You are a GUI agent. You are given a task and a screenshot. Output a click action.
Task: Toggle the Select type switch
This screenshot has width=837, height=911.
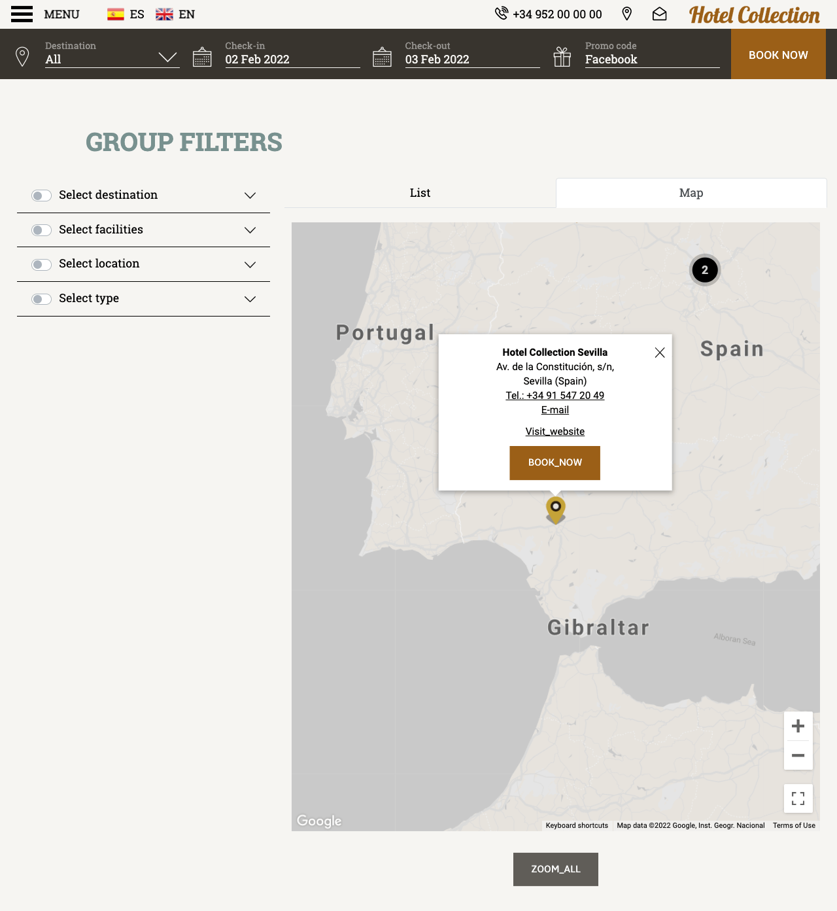pos(41,299)
